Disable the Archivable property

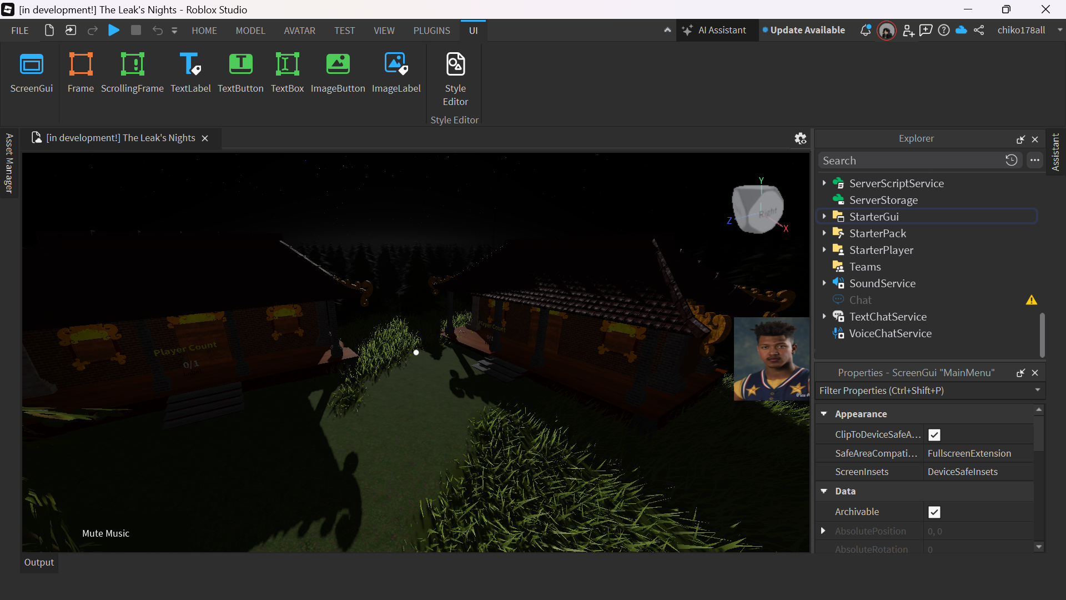click(x=934, y=512)
